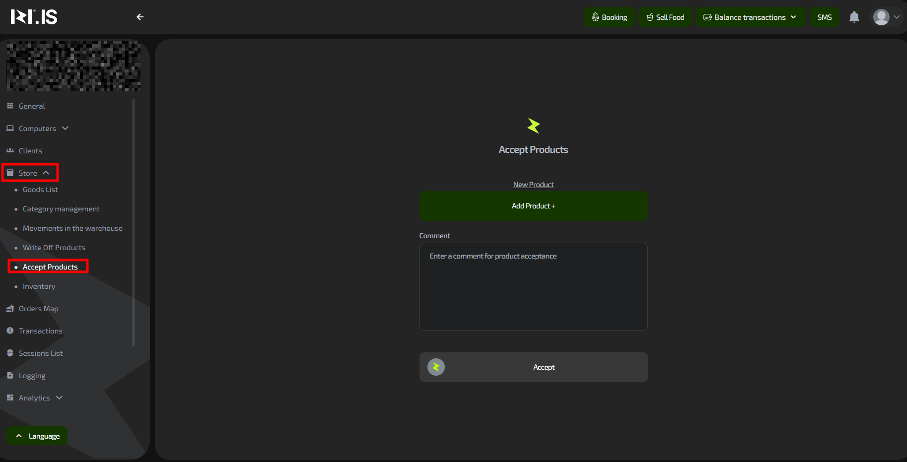Click the user profile avatar
The image size is (907, 462).
pos(881,17)
